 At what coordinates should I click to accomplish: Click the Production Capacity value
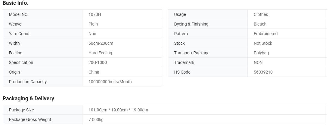point(110,82)
